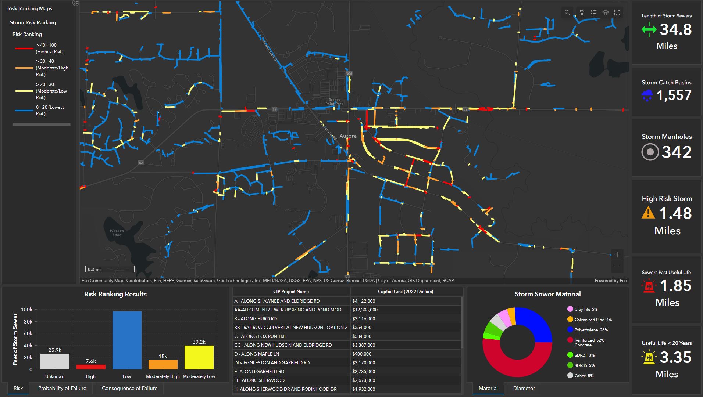Open the map legend list
Viewport: 703px width, 397px height.
click(x=593, y=12)
